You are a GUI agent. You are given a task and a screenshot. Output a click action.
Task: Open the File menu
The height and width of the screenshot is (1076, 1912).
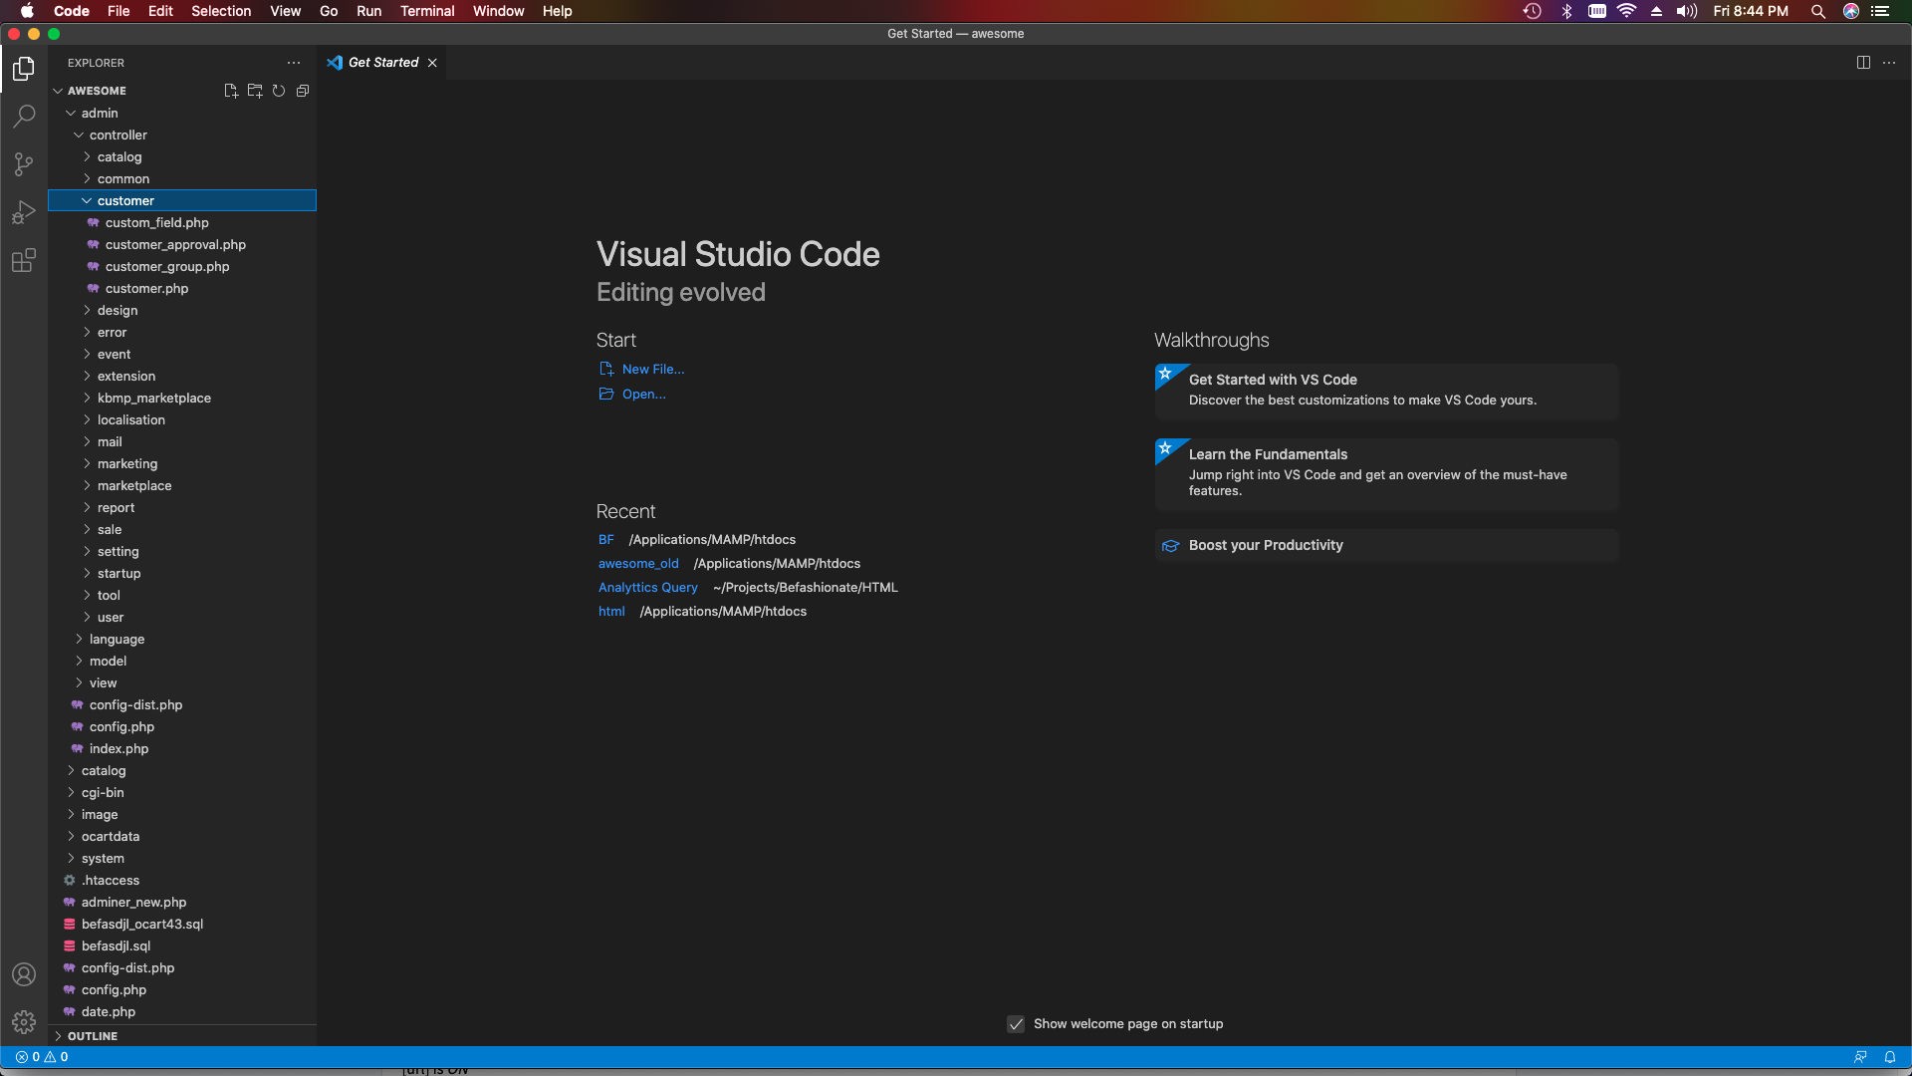(119, 11)
